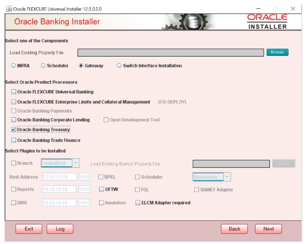Open the installer Log
306x244 pixels.
click(60, 229)
